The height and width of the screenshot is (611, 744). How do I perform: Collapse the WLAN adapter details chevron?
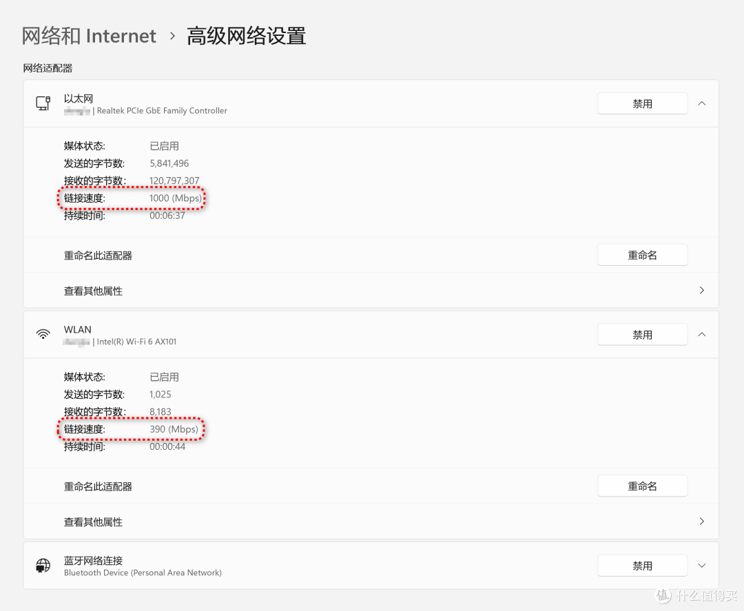coord(701,334)
